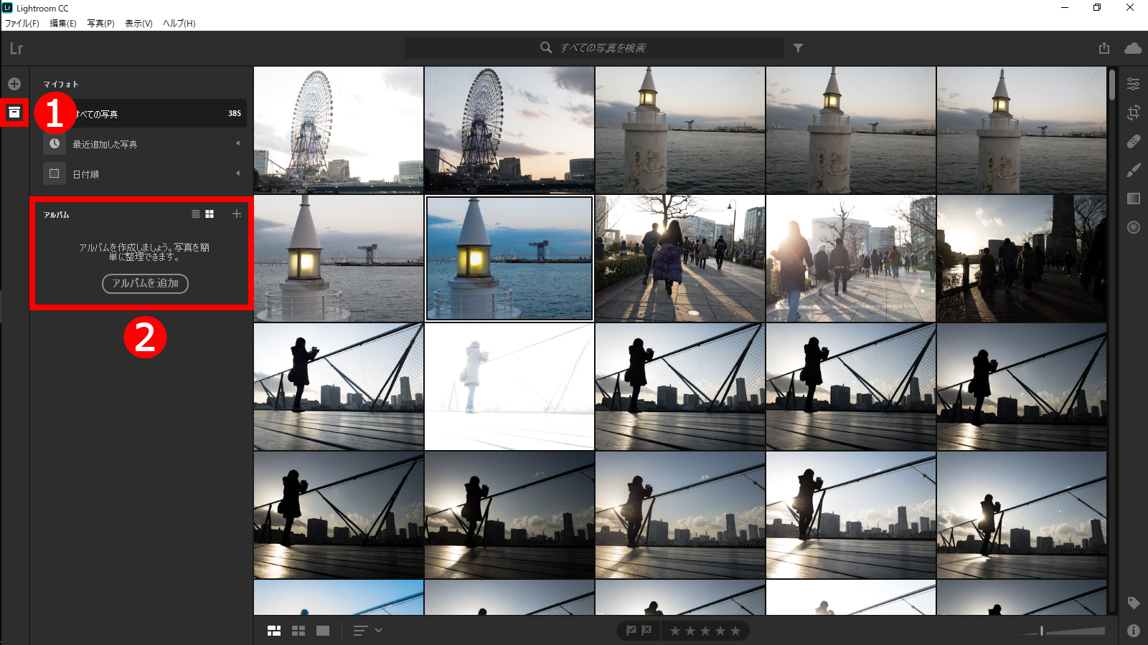Select すべての写真 with 385 photos
This screenshot has width=1148, height=645.
point(144,113)
